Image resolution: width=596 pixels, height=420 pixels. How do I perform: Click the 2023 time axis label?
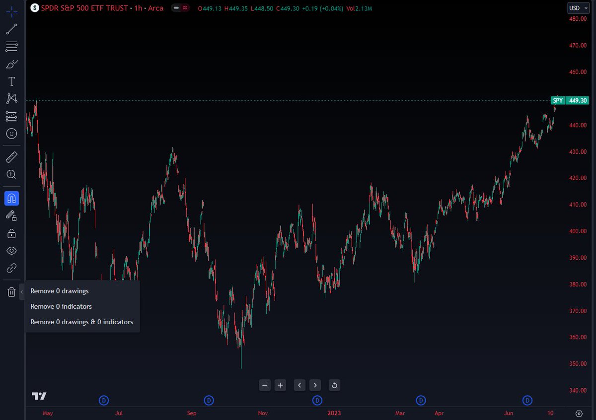[x=334, y=413]
